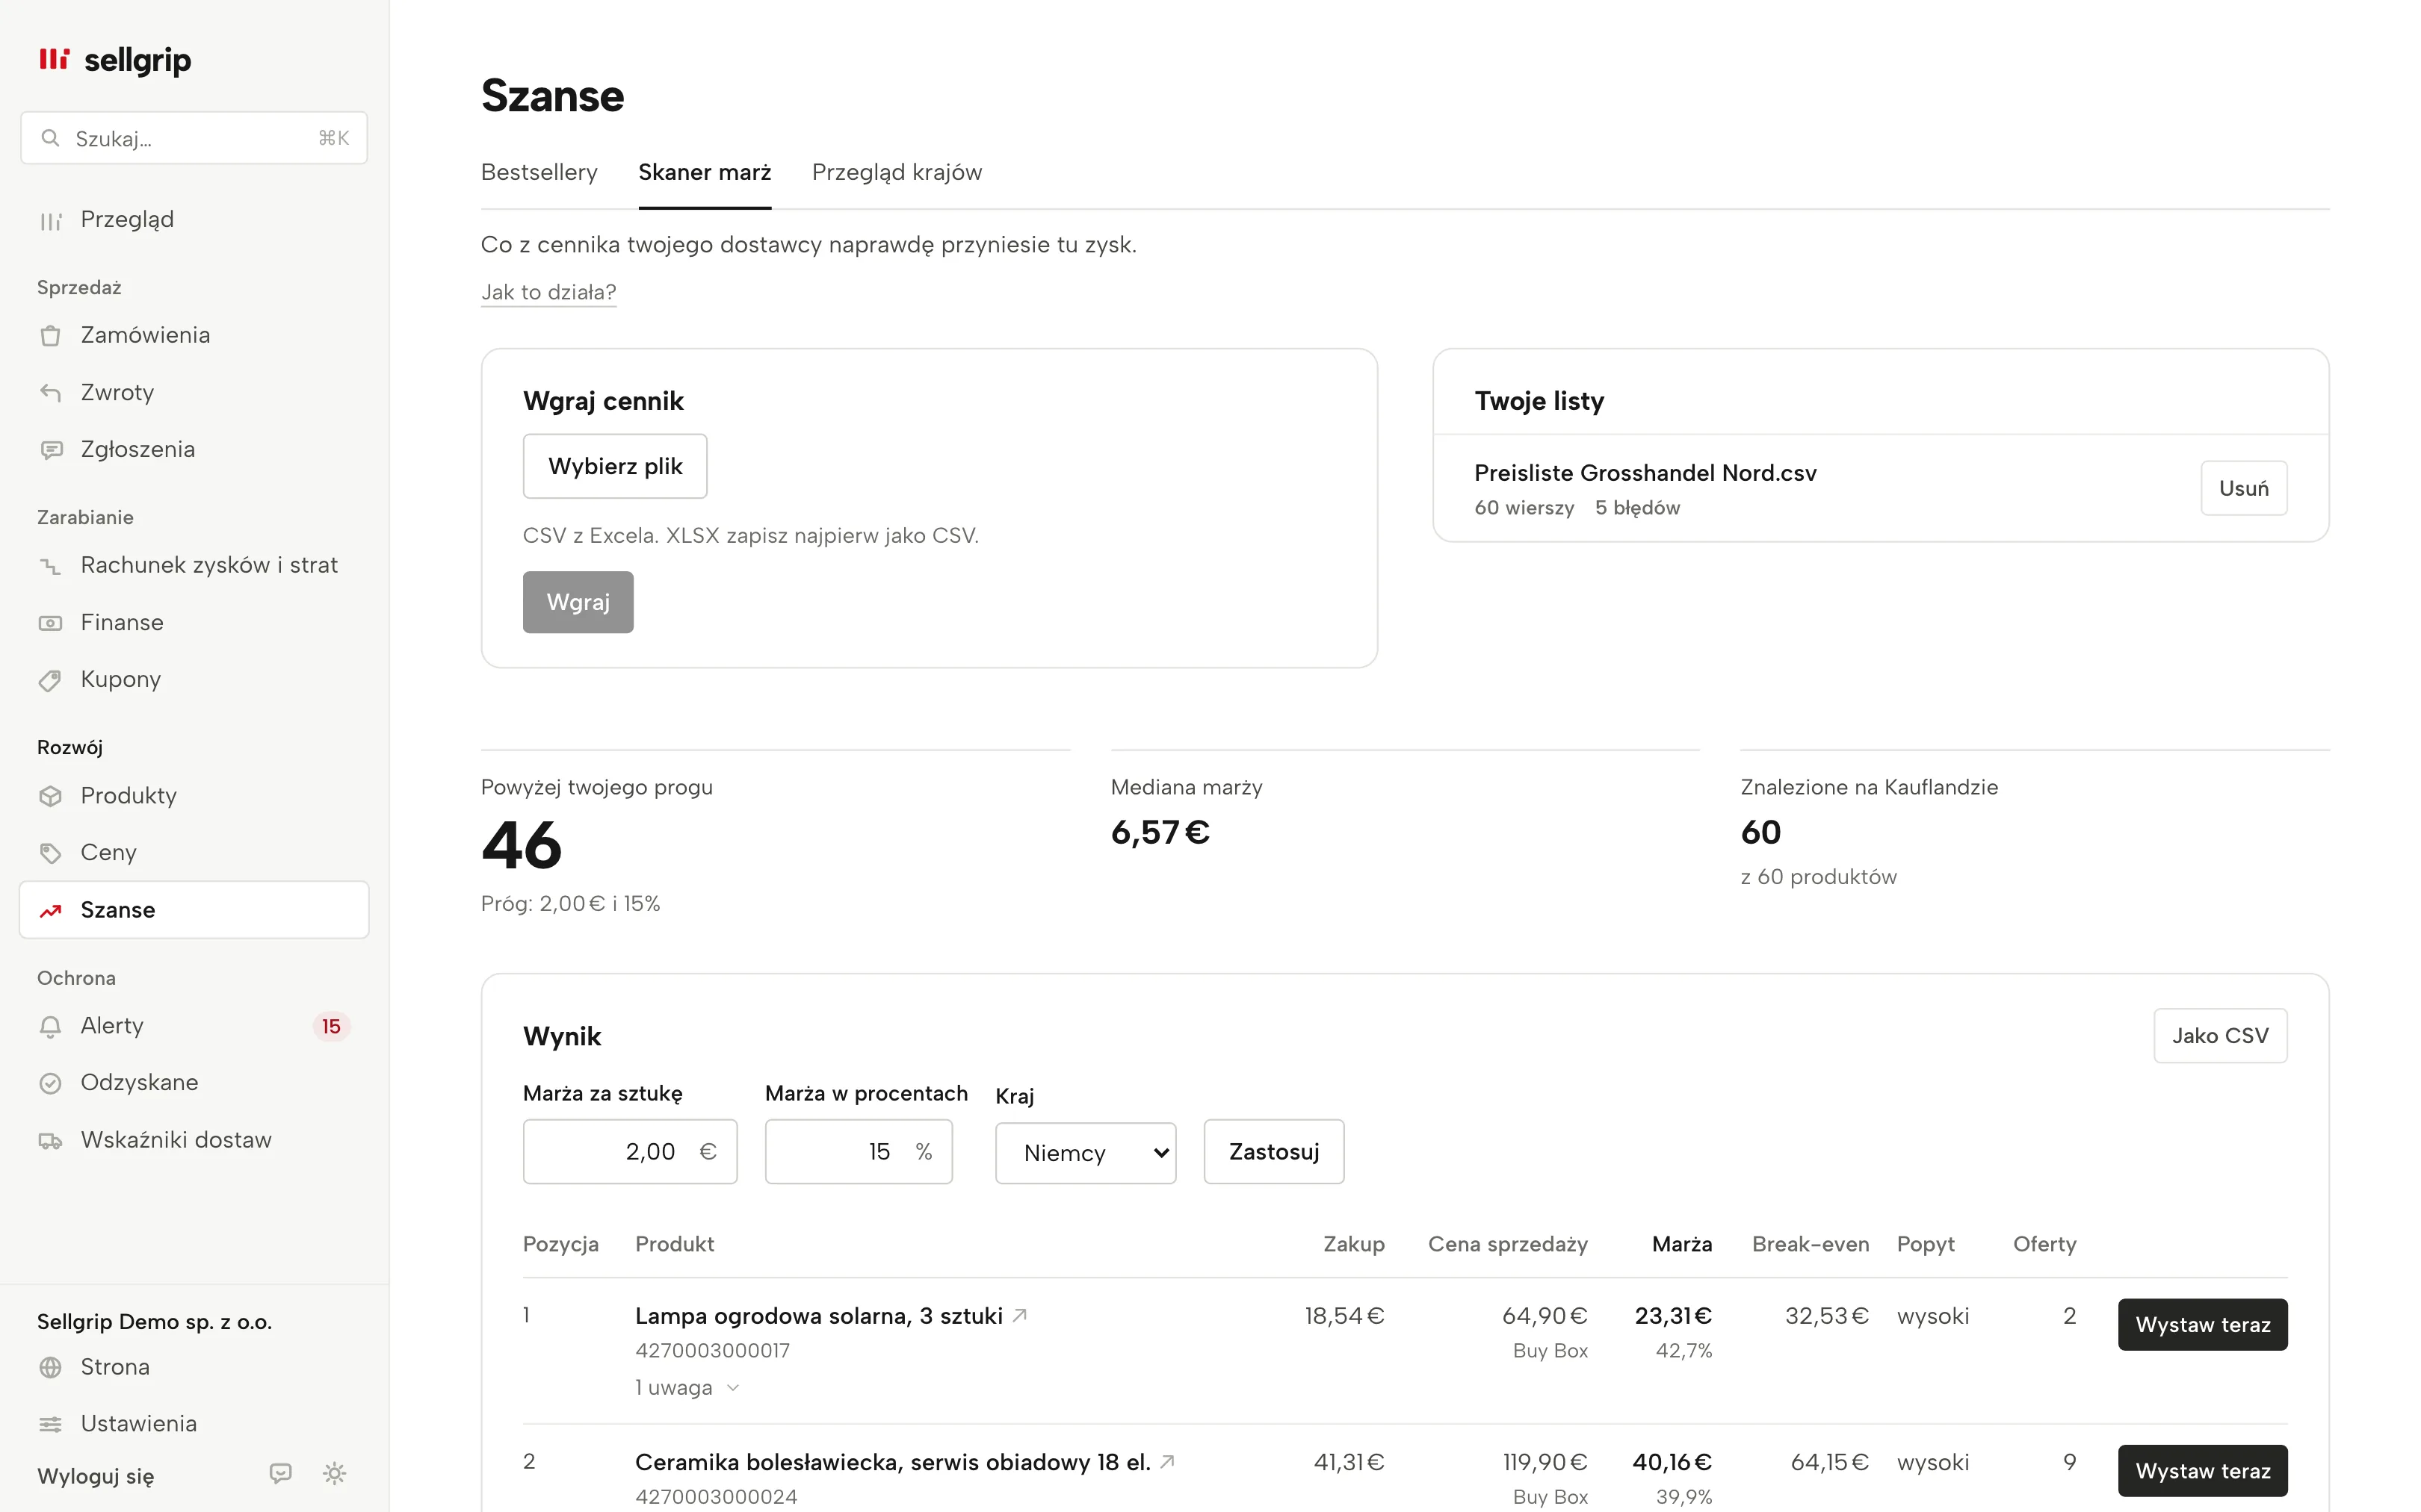Click the '5 błędów' error count

(1636, 507)
